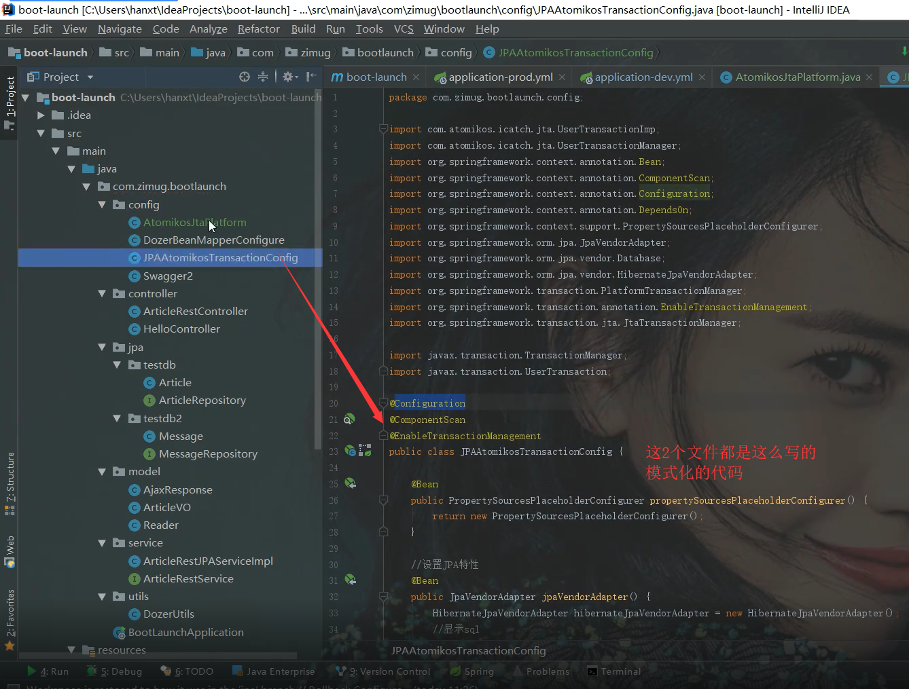This screenshot has width=909, height=689.
Task: Open the Web side tool window
Action: click(10, 551)
